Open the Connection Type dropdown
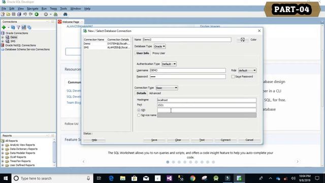Image resolution: width=325 pixels, height=183 pixels. pyautogui.click(x=167, y=88)
